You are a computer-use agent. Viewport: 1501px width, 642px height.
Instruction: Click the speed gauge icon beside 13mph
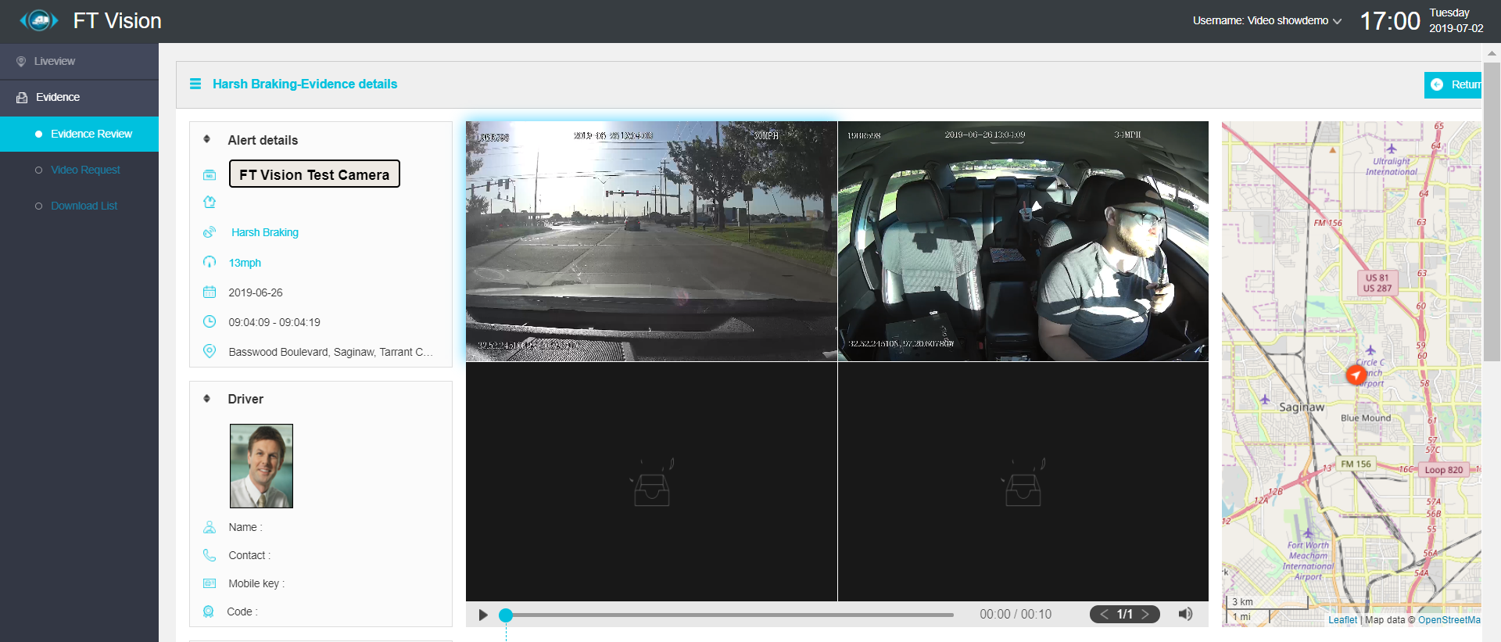(210, 262)
